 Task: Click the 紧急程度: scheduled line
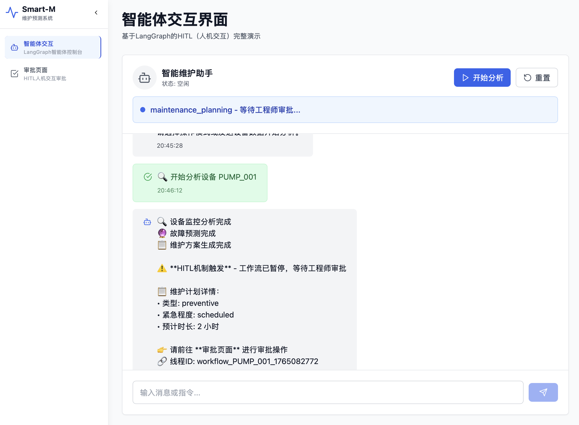pyautogui.click(x=196, y=315)
